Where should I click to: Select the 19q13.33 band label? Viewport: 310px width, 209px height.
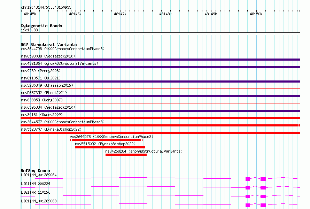pos(29,30)
